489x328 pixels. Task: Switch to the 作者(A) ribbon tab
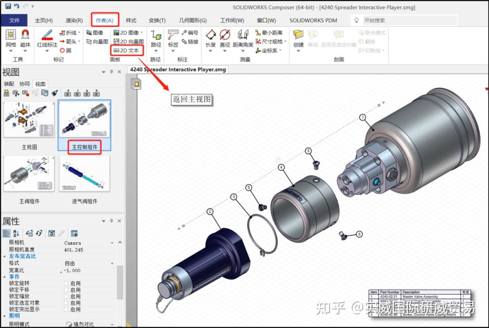(106, 20)
